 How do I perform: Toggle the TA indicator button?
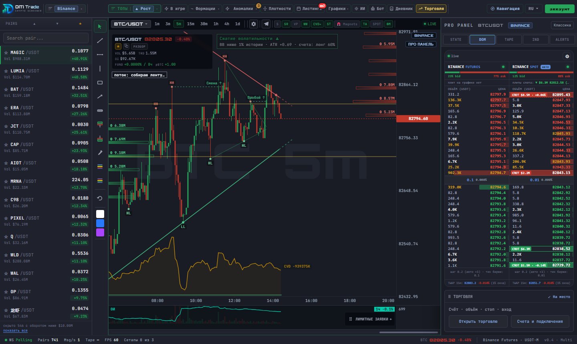[x=365, y=24]
